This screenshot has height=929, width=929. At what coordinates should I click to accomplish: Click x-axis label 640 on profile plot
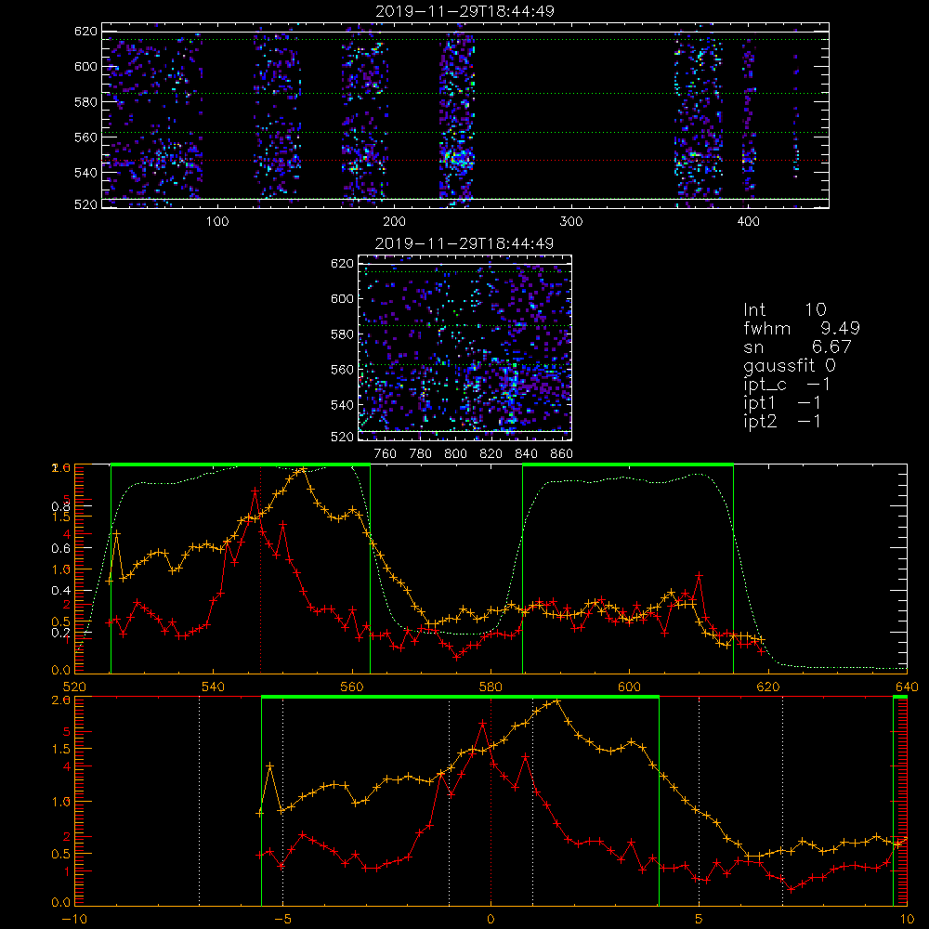pyautogui.click(x=907, y=687)
